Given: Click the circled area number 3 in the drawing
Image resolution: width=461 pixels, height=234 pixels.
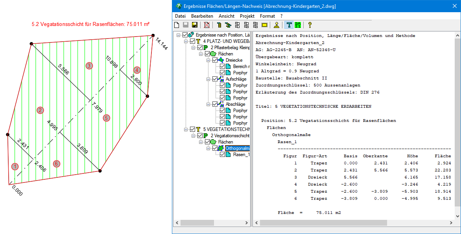Looking at the screenshot, I should 89,66.
